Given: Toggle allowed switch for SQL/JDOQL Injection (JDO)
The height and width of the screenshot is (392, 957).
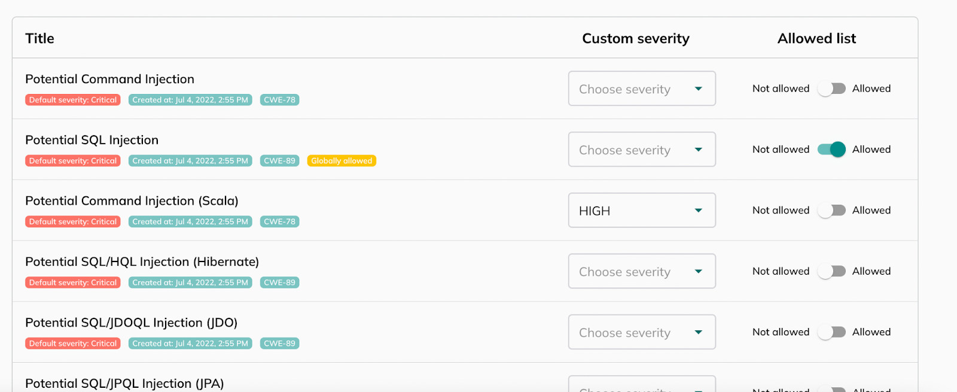Looking at the screenshot, I should pyautogui.click(x=831, y=332).
